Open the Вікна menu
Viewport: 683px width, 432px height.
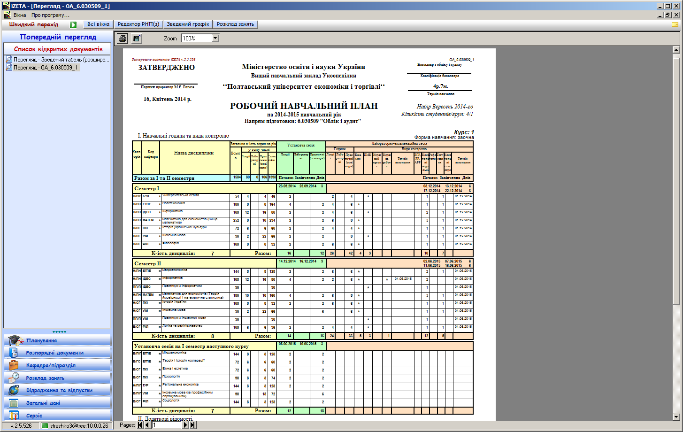tap(20, 15)
